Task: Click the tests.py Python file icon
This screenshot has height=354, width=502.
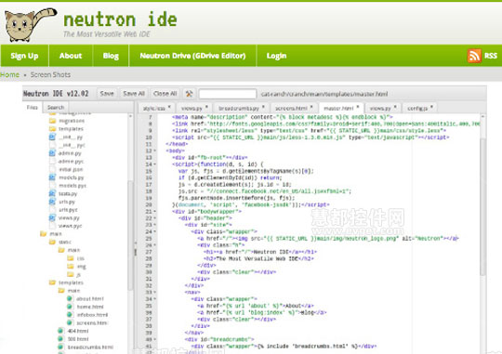Action: (x=52, y=193)
